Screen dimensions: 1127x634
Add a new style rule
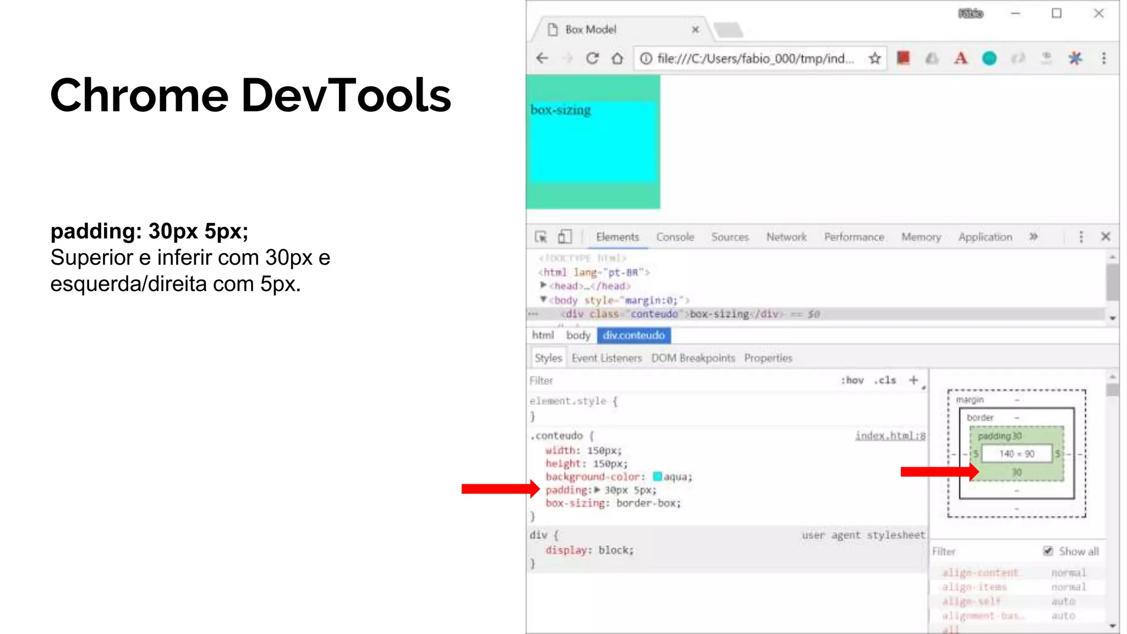pyautogui.click(x=913, y=380)
